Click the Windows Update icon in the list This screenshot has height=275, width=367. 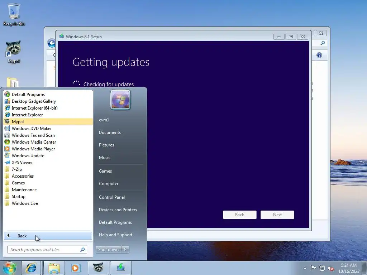(7, 155)
